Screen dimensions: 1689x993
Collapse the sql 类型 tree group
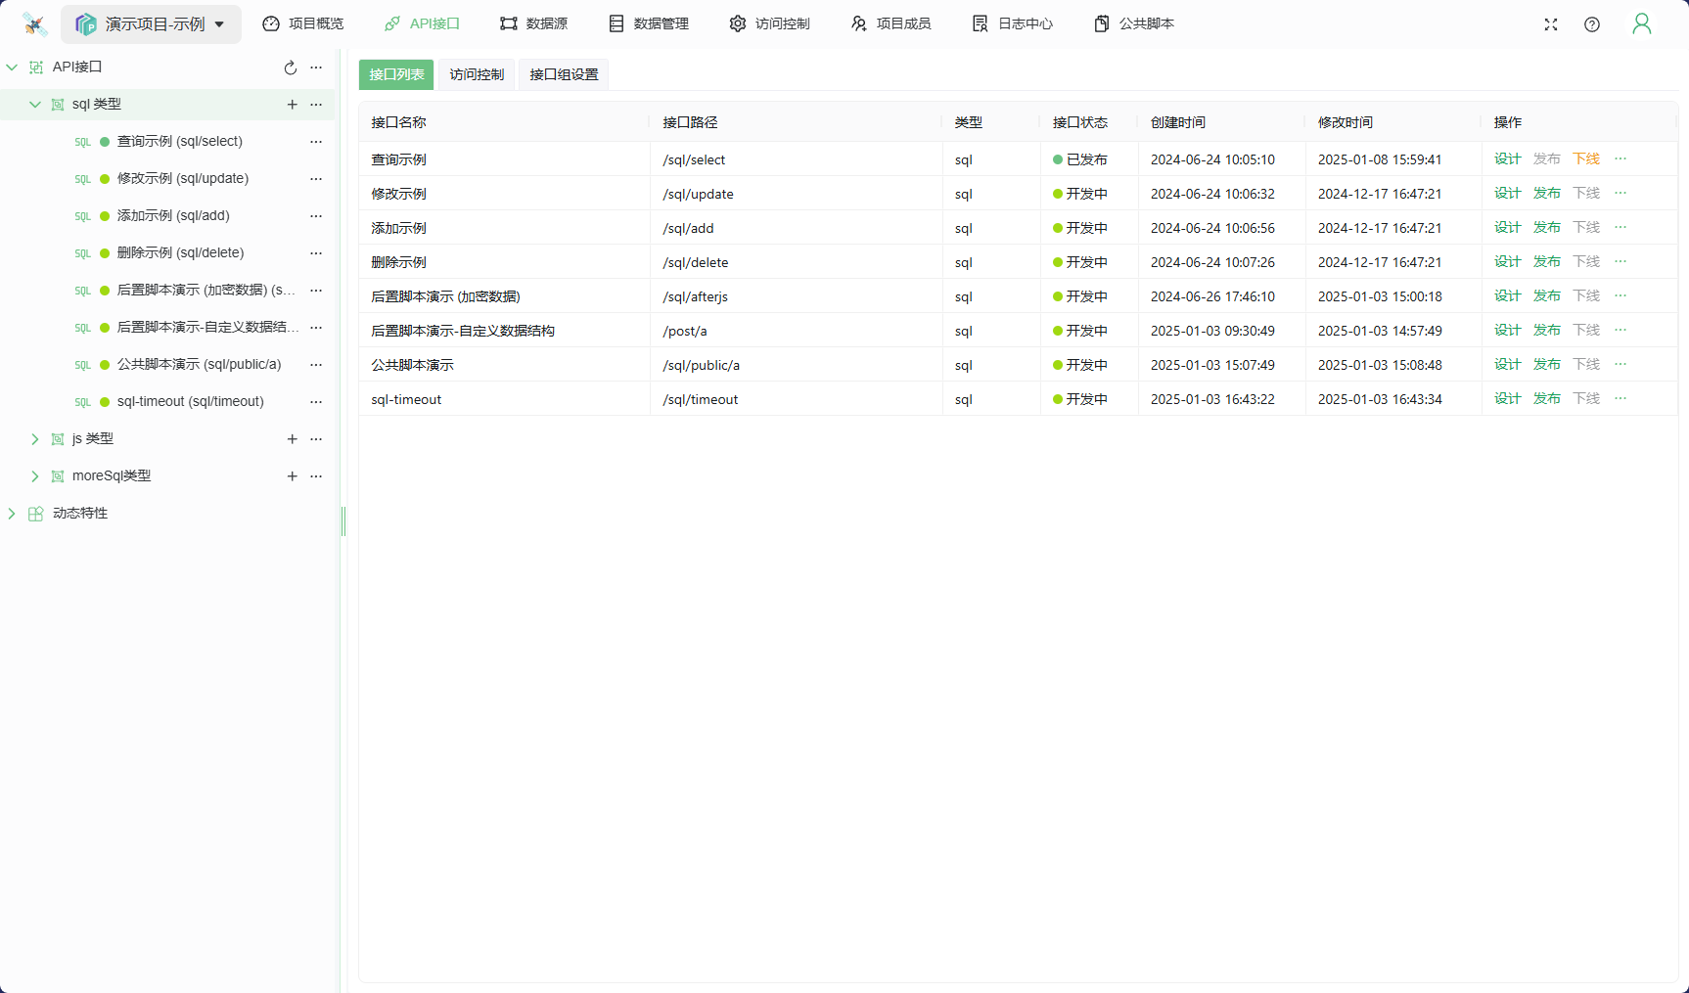click(x=35, y=105)
